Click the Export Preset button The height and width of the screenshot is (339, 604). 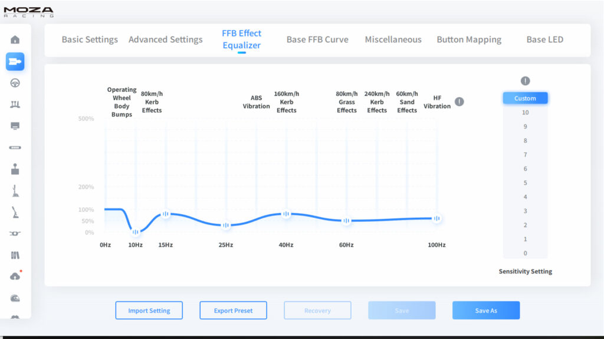tap(233, 310)
